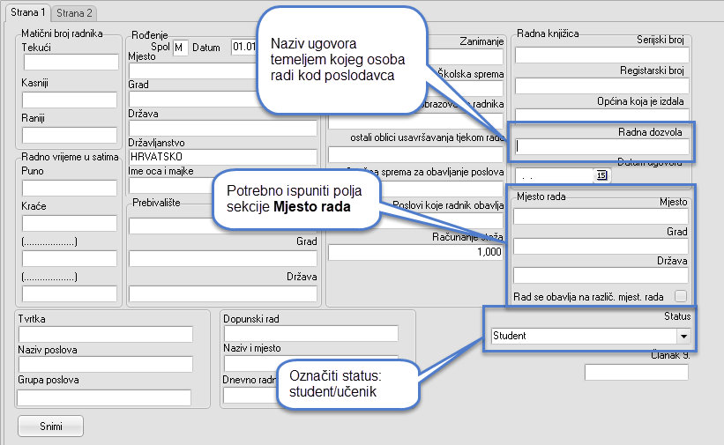Click the Mjesto field in Mjesto rada
724x445 pixels.
click(x=601, y=216)
